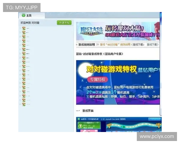
Task: Expand the topmost room in the server list
Action: coord(20,28)
